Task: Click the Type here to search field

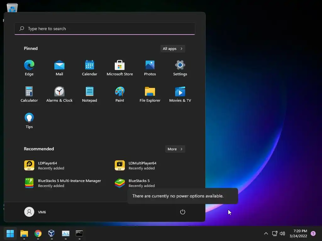Action: pyautogui.click(x=105, y=29)
